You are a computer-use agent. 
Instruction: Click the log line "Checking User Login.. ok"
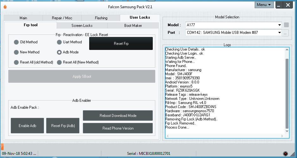point(184,53)
